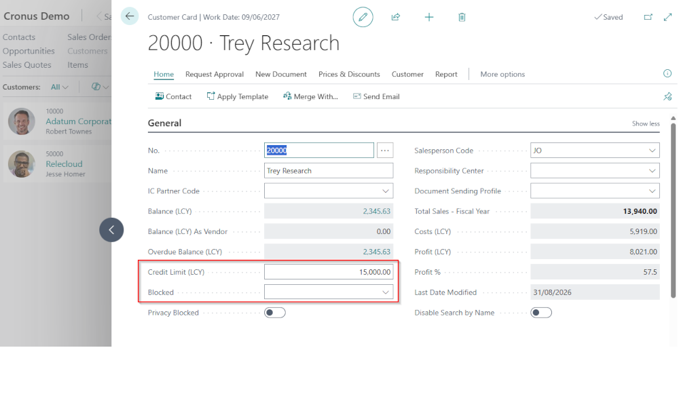Open Opportunities in the navigation
The height and width of the screenshot is (407, 679).
[29, 51]
